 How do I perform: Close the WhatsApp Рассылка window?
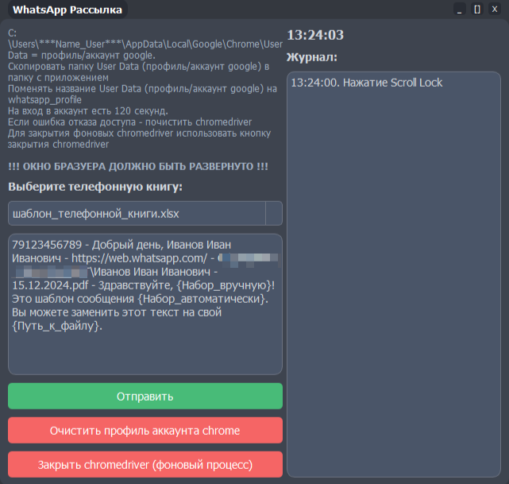pos(495,9)
